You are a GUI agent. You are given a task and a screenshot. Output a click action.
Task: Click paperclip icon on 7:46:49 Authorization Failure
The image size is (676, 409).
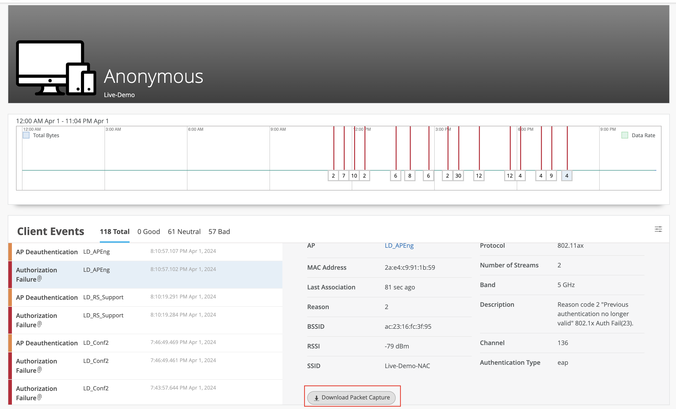40,370
